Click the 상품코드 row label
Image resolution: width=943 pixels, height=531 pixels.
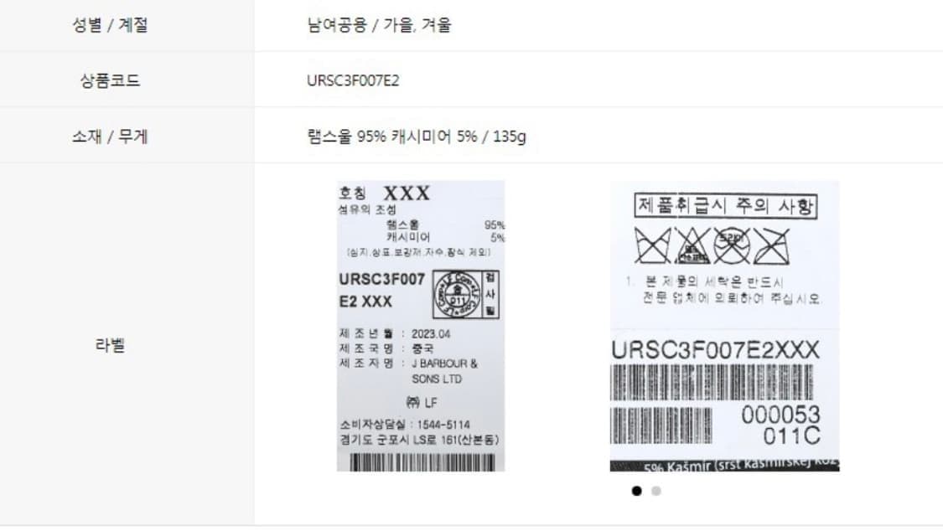pyautogui.click(x=110, y=80)
